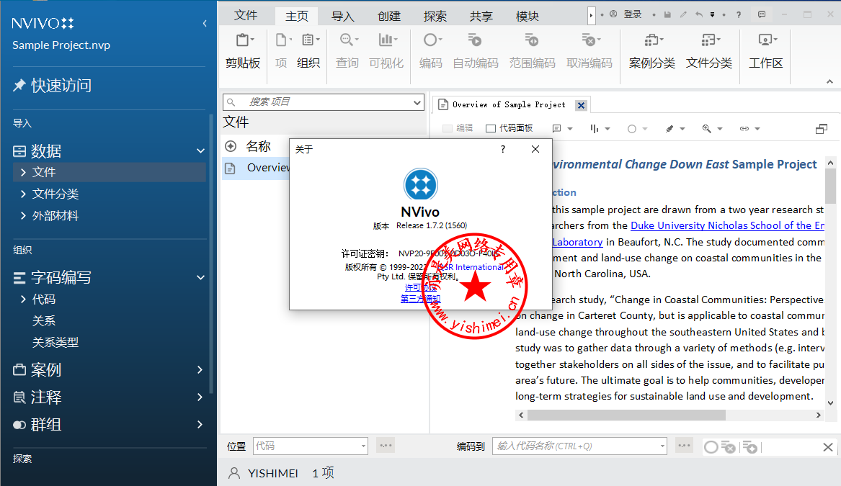Click the 自动编码 auto code tool
Image resolution: width=841 pixels, height=486 pixels.
[476, 52]
